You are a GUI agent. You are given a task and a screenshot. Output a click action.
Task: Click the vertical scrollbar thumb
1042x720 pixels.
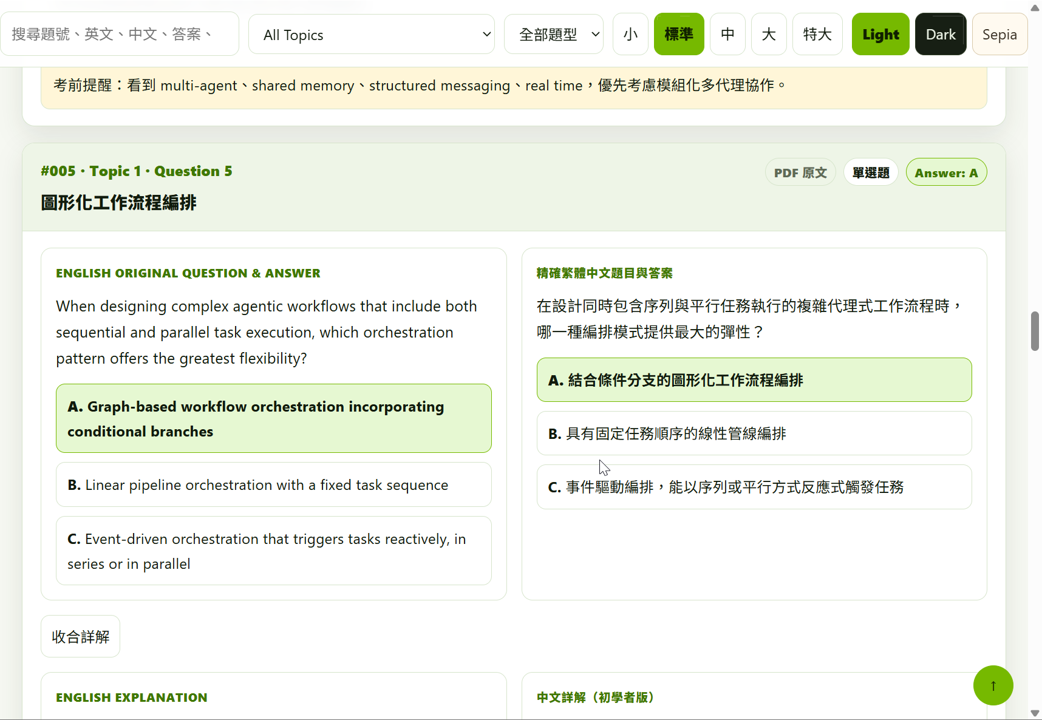pos(1035,331)
